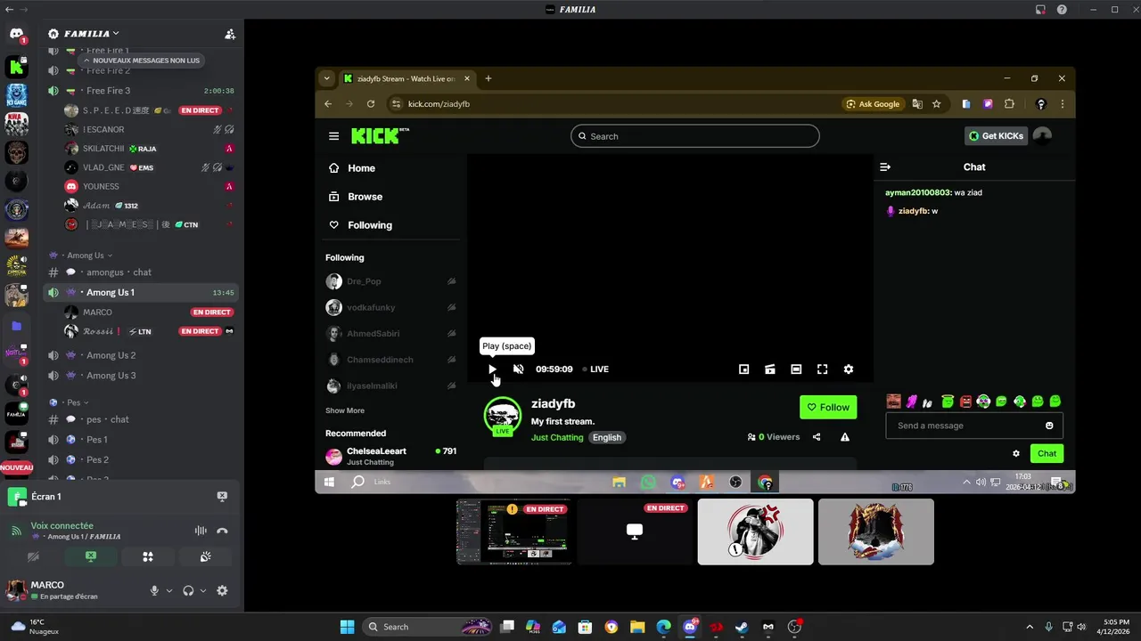Open browser tab search dropdown
This screenshot has width=1141, height=641.
pyautogui.click(x=327, y=78)
